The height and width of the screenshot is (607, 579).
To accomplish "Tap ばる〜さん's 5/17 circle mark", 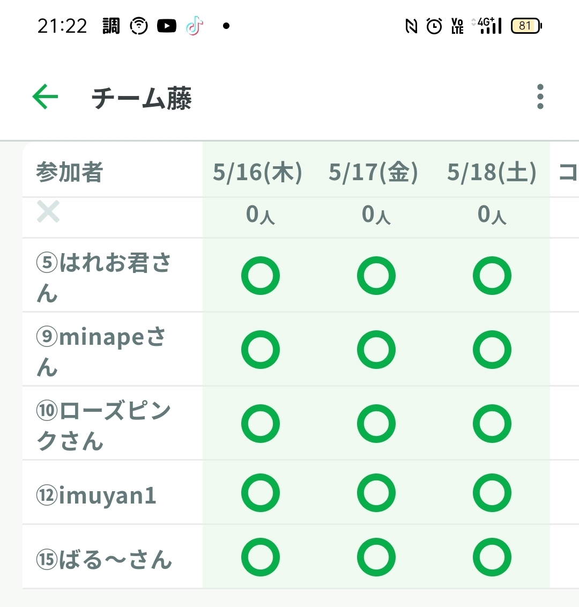I will (x=376, y=557).
